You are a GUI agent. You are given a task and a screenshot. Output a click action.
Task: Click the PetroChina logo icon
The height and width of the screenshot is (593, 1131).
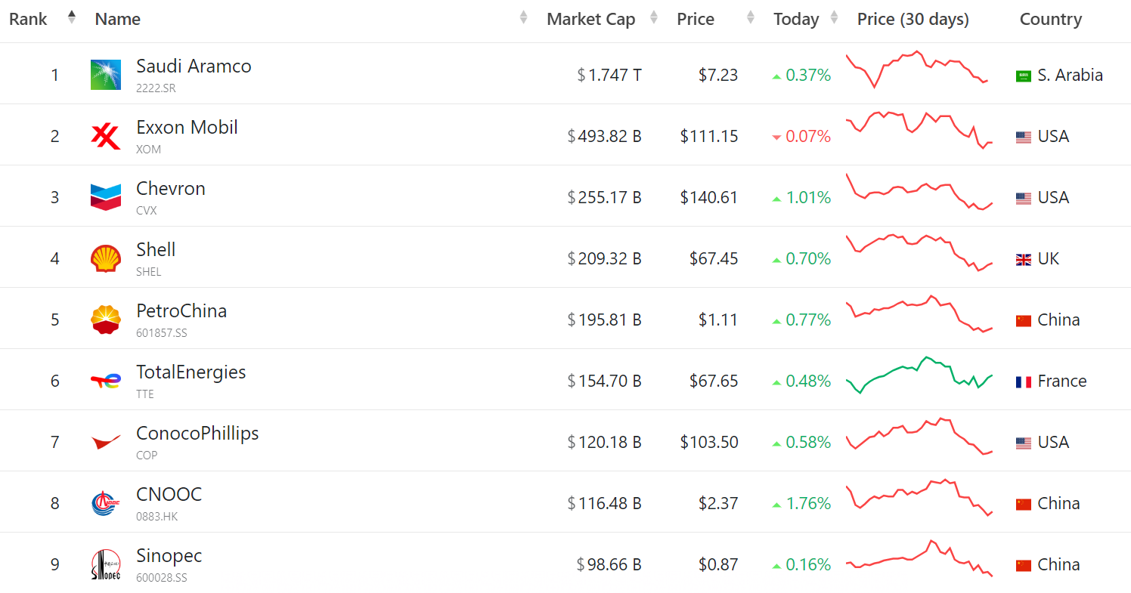[x=105, y=320]
